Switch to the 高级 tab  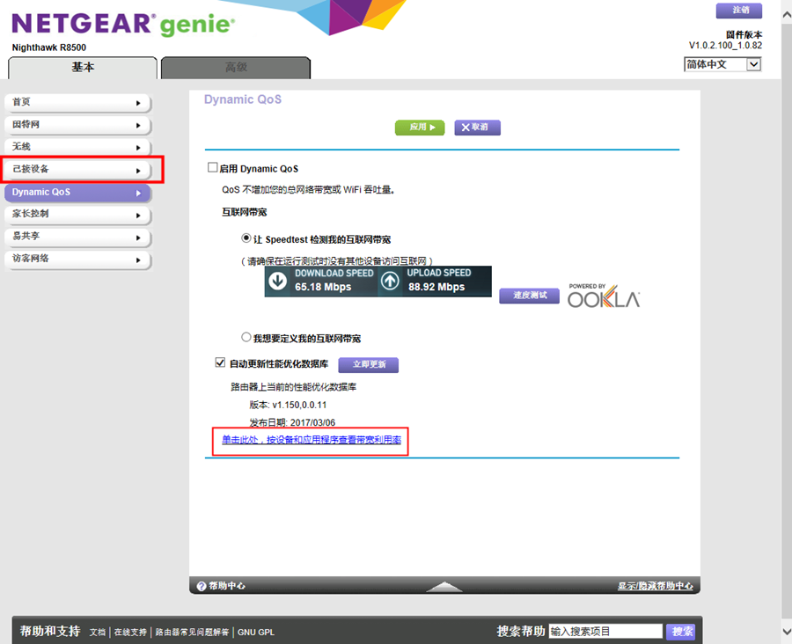tap(236, 68)
